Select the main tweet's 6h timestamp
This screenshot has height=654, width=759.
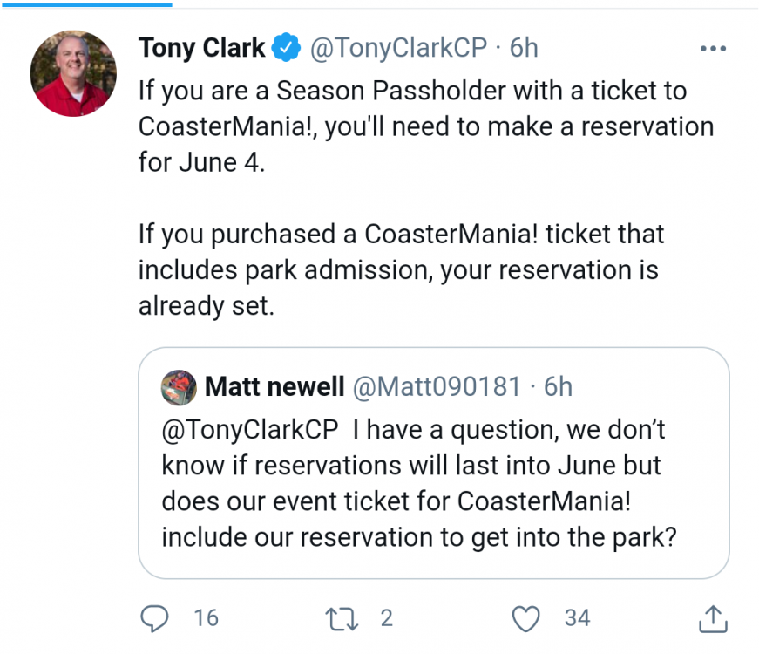pos(524,47)
